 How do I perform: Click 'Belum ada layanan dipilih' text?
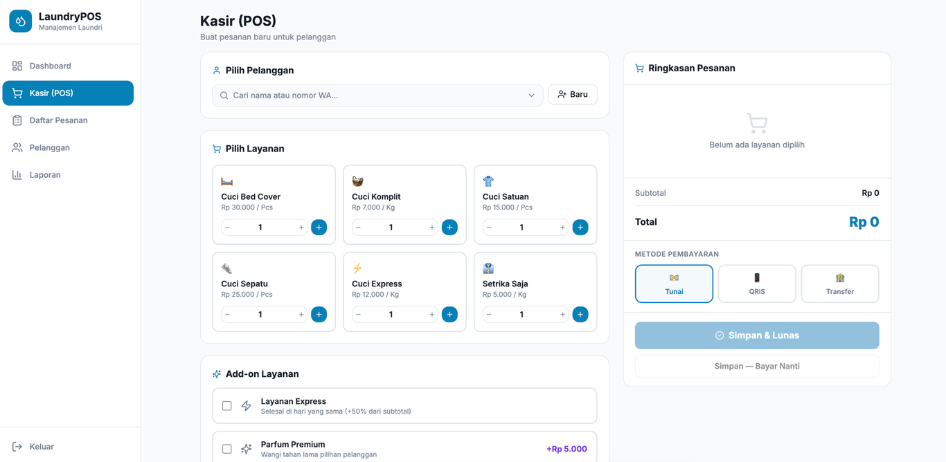(757, 145)
